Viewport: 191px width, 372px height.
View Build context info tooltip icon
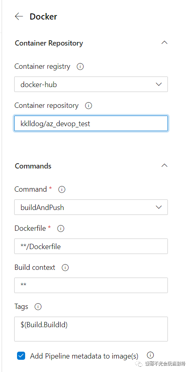pos(65,268)
